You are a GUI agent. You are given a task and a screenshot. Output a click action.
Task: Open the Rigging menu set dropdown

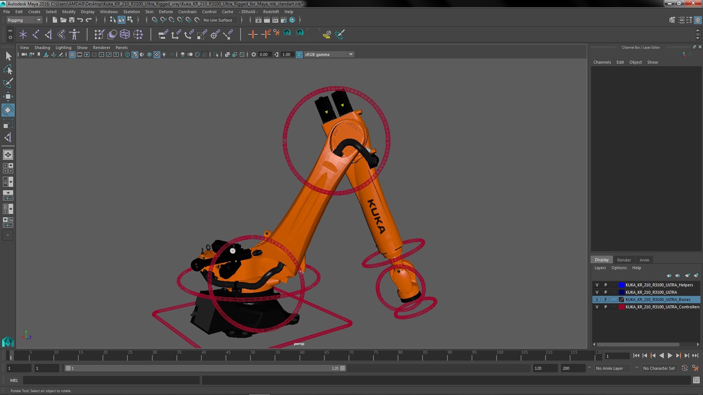pyautogui.click(x=24, y=20)
